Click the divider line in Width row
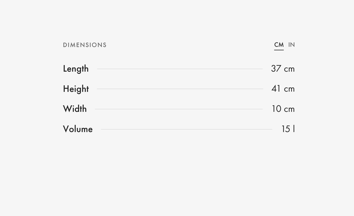 [x=179, y=109]
